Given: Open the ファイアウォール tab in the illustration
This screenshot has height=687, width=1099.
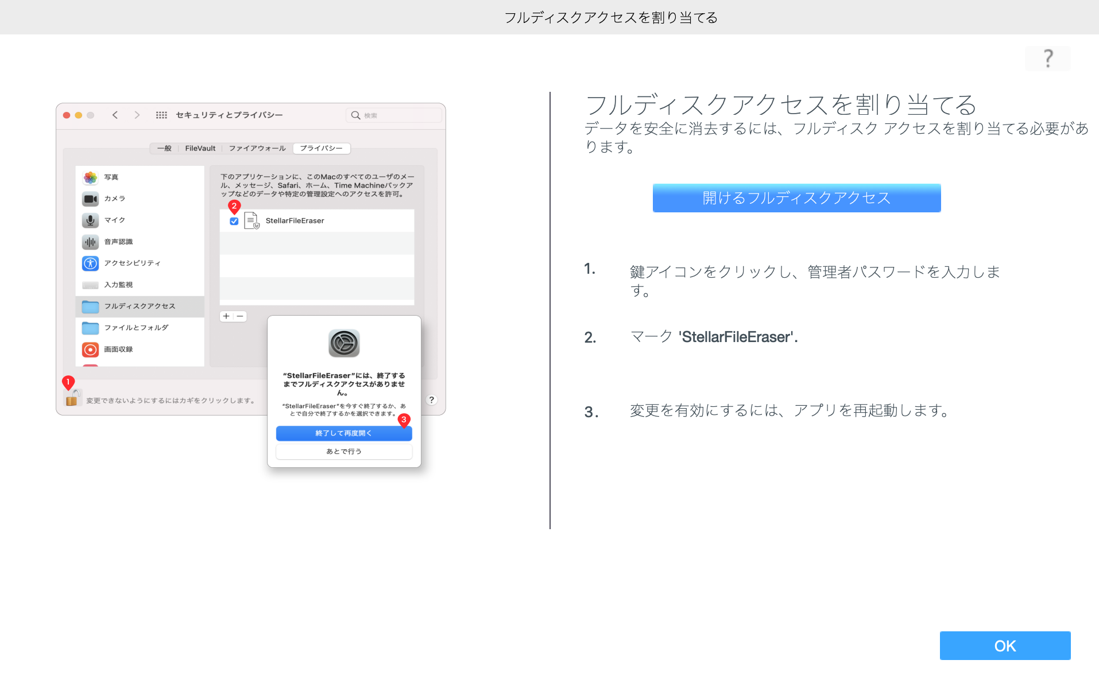Looking at the screenshot, I should [257, 148].
